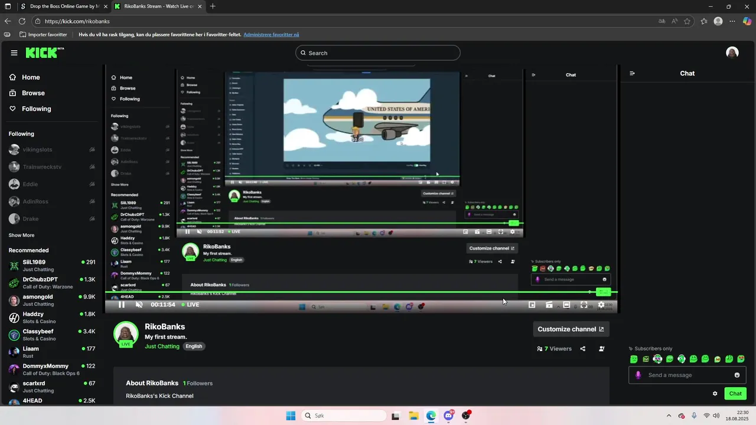
Task: Toggle theater mode in player
Action: tap(566, 305)
